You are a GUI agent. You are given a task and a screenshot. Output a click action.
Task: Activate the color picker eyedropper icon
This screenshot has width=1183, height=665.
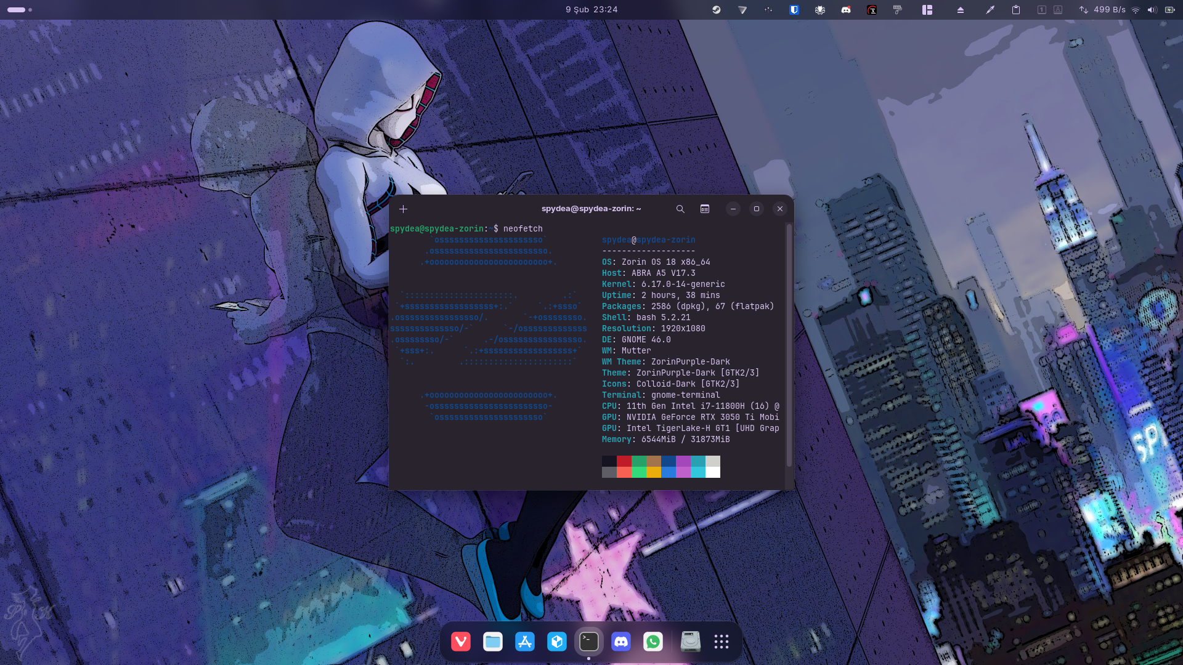[x=990, y=10]
